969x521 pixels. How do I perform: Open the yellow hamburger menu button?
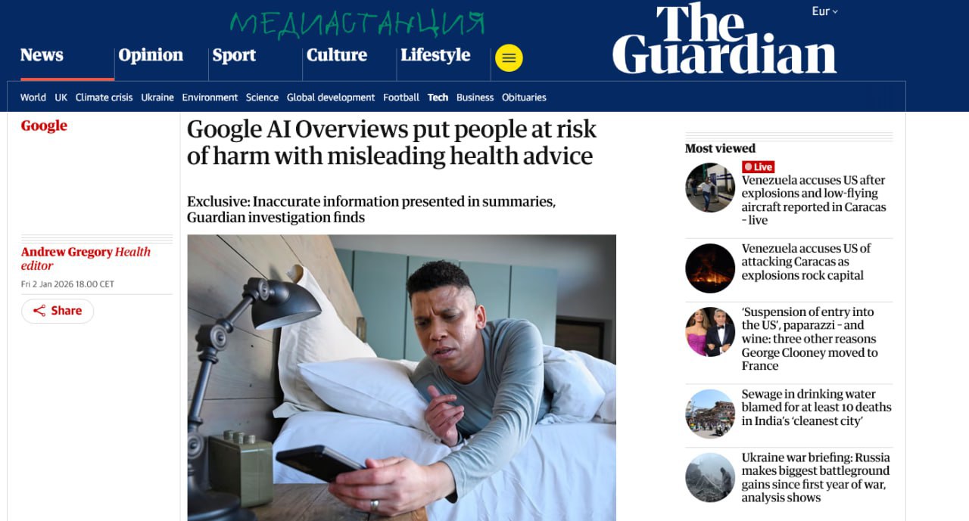pos(509,58)
